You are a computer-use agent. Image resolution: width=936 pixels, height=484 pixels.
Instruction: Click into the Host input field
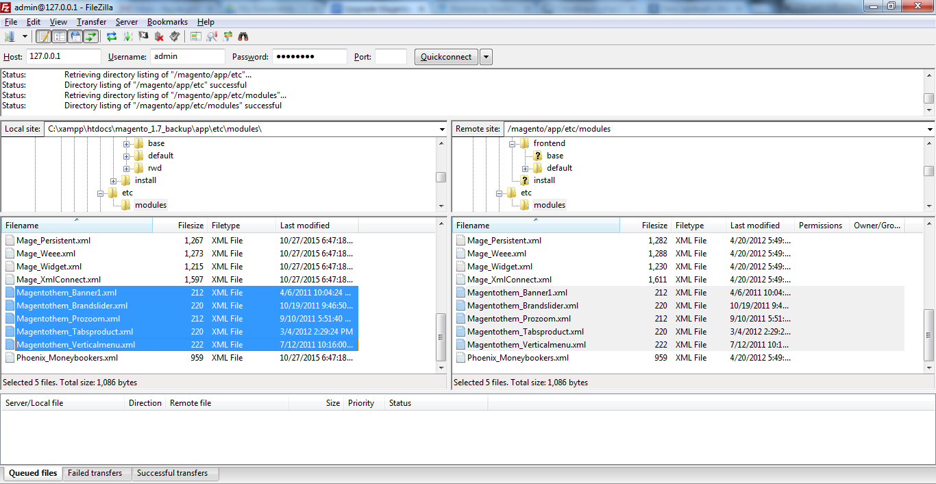(x=64, y=57)
